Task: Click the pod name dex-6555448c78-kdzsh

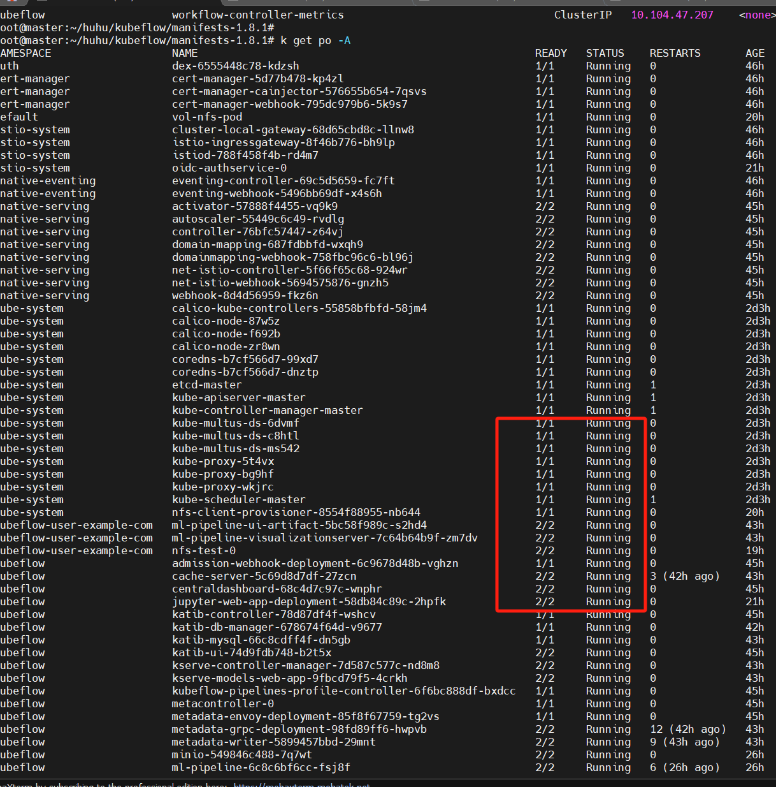Action: (236, 66)
